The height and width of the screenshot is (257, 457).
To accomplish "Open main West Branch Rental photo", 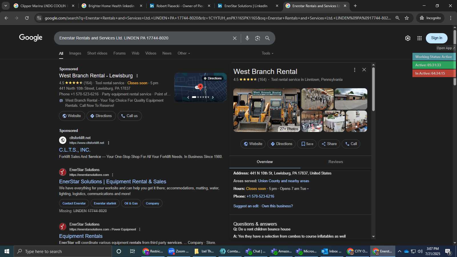I will coord(267,110).
